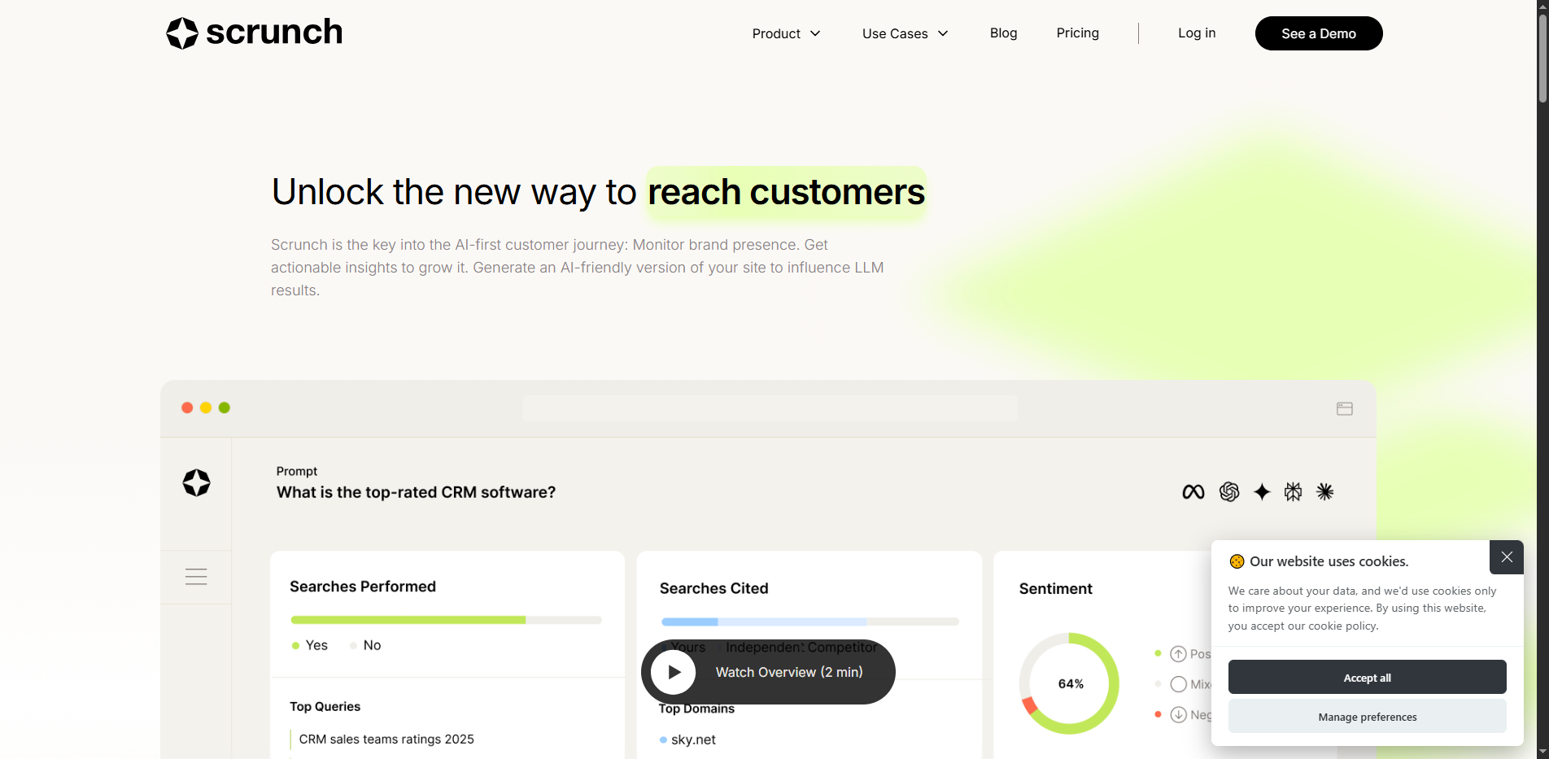Accept all cookies
The image size is (1549, 759).
click(1367, 677)
